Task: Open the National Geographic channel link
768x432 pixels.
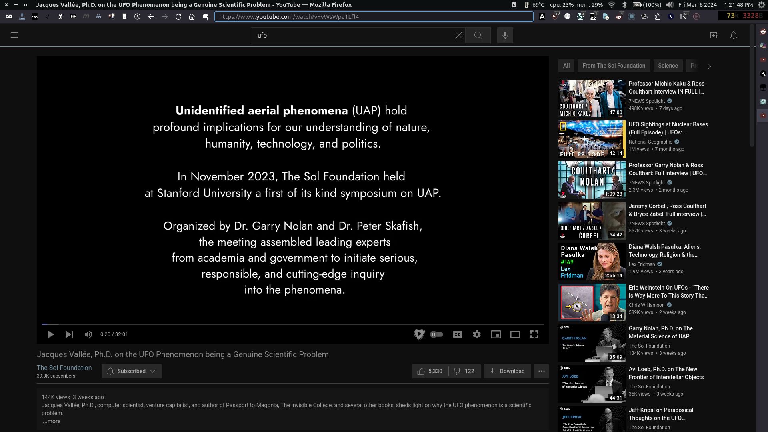Action: (650, 142)
